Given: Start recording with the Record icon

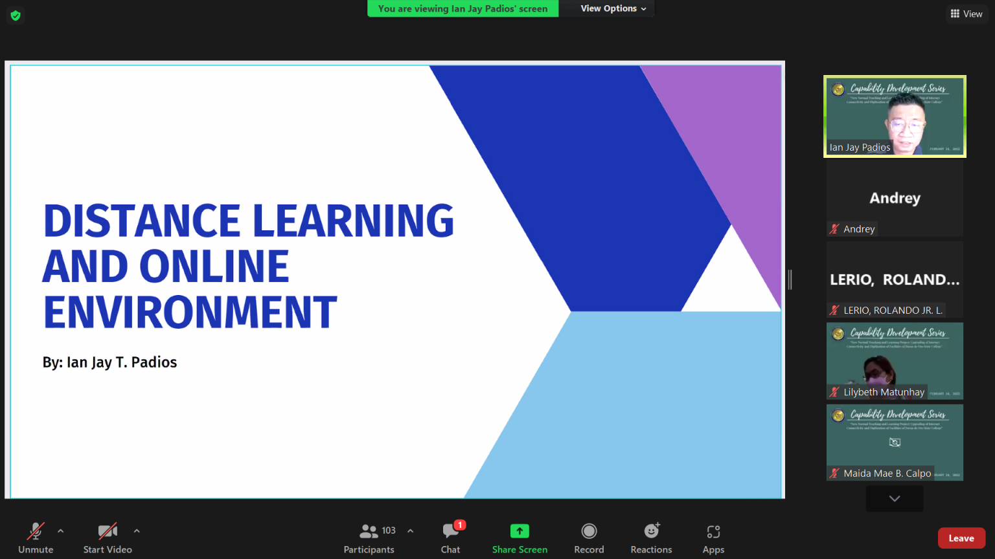Looking at the screenshot, I should pos(589,531).
